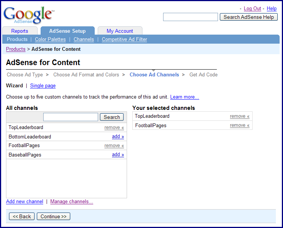Open Color Palettes submenu item

[x=50, y=39]
